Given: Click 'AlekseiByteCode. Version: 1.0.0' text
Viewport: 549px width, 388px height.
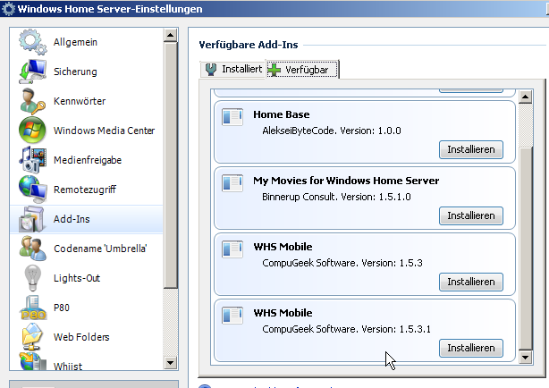Looking at the screenshot, I should (332, 131).
